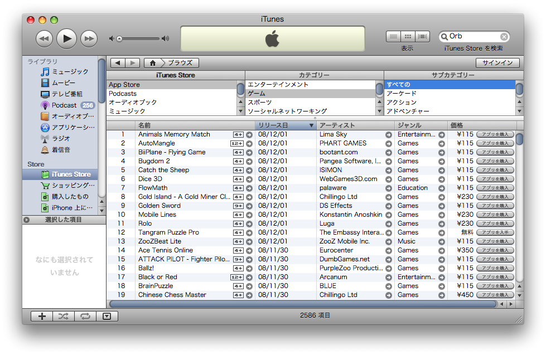Open 着信音 ringtones in the sidebar
The width and height of the screenshot is (546, 355).
60,150
